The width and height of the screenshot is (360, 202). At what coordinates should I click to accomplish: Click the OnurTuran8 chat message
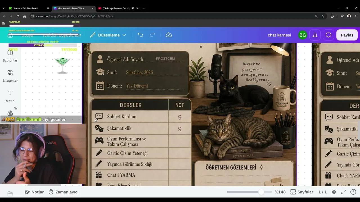(41, 120)
